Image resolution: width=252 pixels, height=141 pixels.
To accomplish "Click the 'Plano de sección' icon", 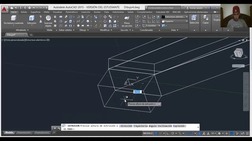I will [127, 18].
